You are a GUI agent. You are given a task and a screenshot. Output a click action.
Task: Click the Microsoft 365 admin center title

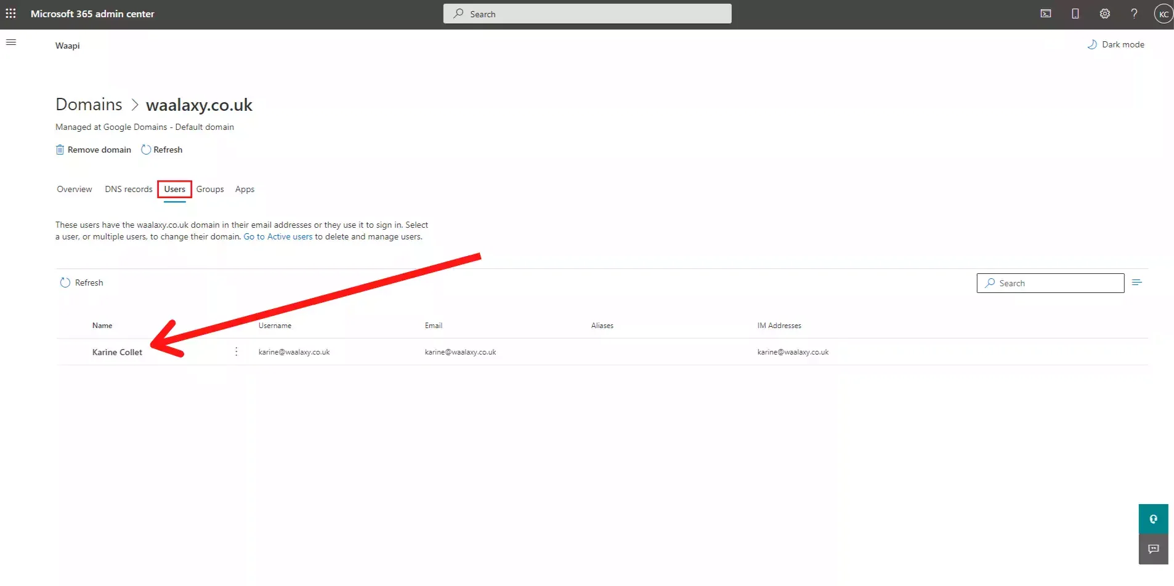point(92,14)
